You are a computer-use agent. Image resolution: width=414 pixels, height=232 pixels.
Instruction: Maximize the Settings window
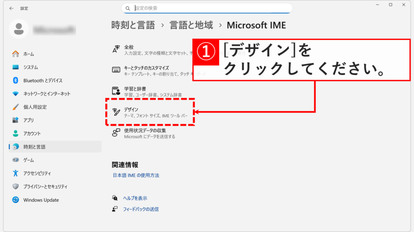[391, 5]
